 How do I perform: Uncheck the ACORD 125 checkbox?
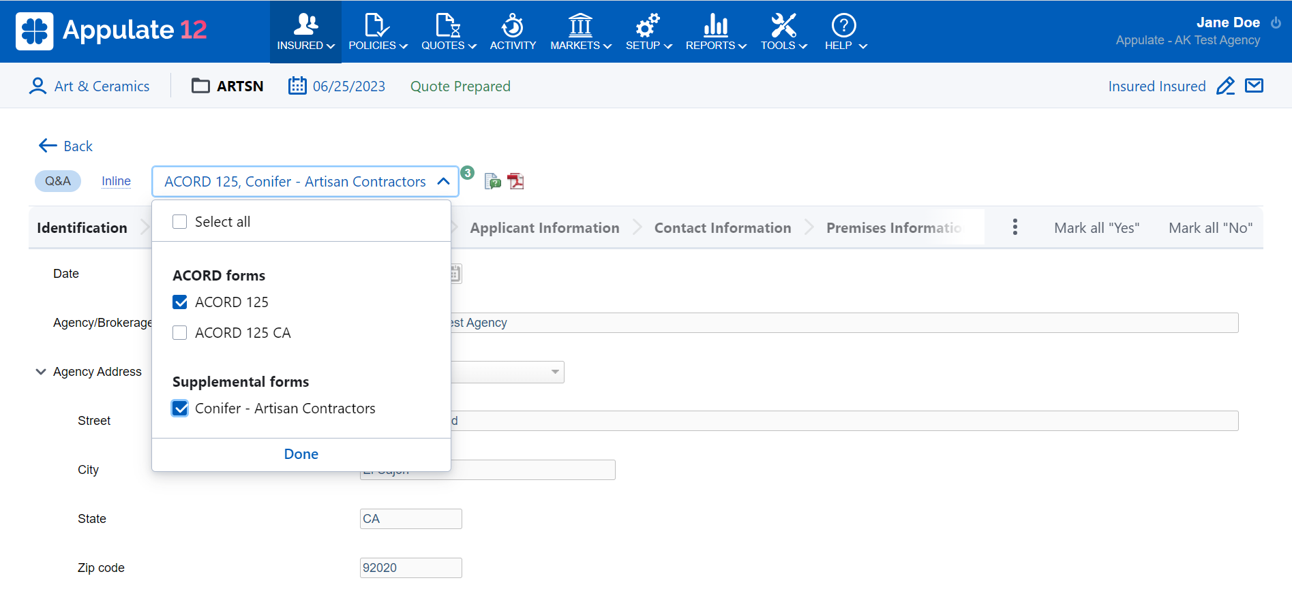(x=180, y=302)
